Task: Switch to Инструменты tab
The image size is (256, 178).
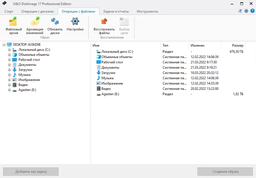Action: (147, 11)
